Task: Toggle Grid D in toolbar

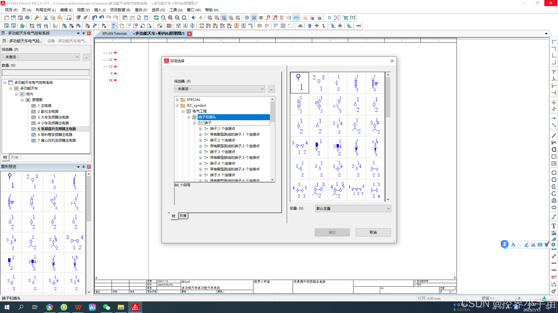Action: [x=231, y=18]
